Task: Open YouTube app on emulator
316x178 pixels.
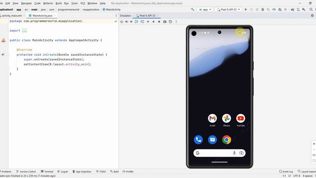Action: coord(240,119)
